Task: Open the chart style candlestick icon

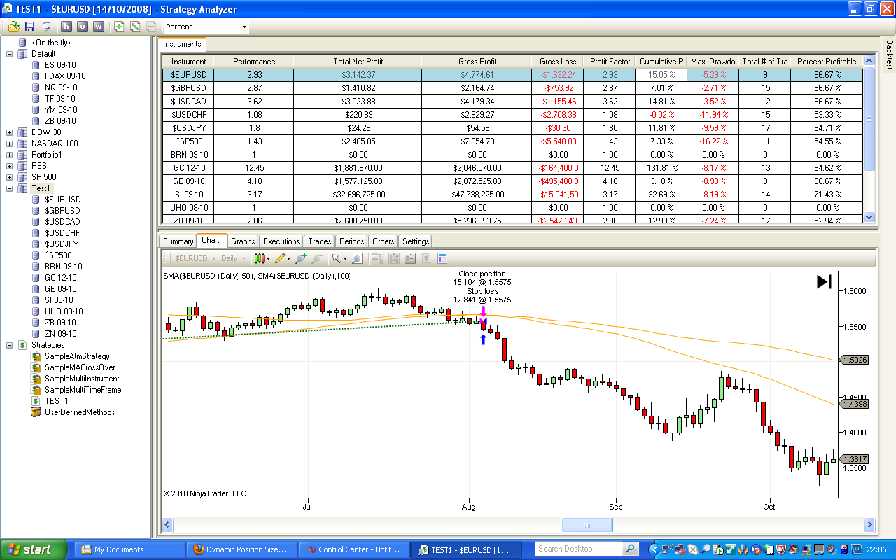Action: tap(261, 258)
